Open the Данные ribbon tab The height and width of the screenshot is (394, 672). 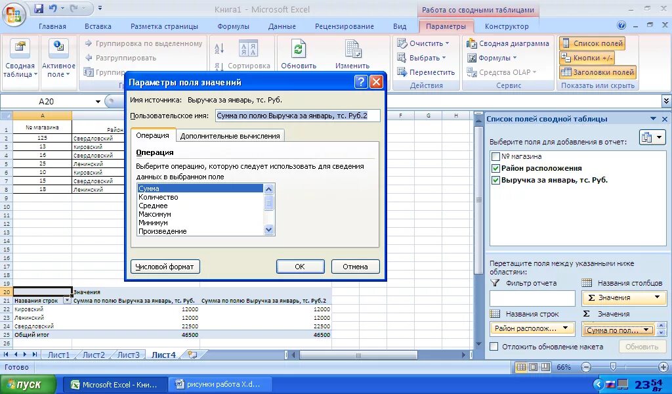coord(282,26)
